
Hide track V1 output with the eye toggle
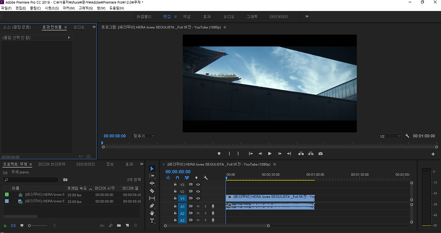click(x=197, y=198)
